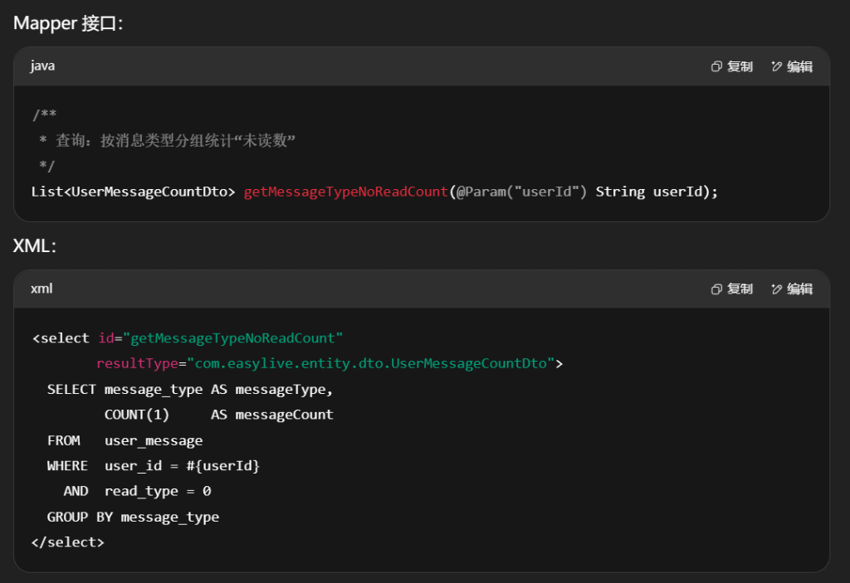
Task: Click the copy icon in the java block
Action: (x=716, y=66)
